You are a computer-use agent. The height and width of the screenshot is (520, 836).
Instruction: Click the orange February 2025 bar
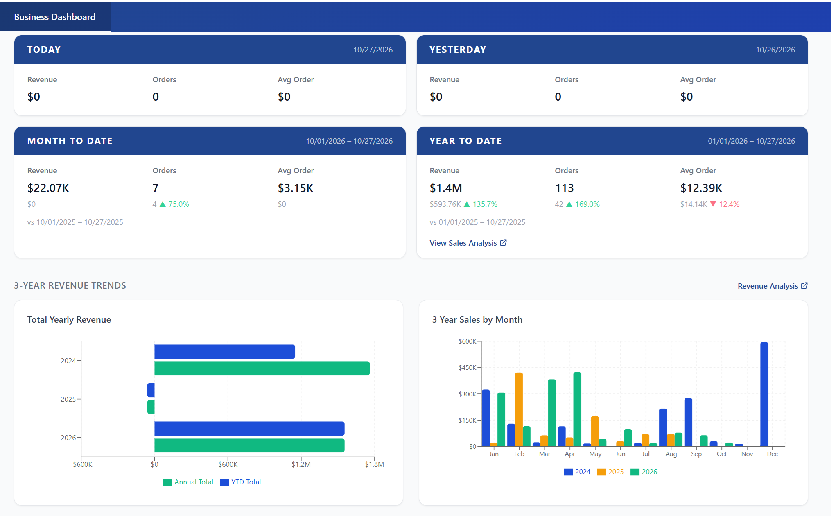tap(519, 409)
